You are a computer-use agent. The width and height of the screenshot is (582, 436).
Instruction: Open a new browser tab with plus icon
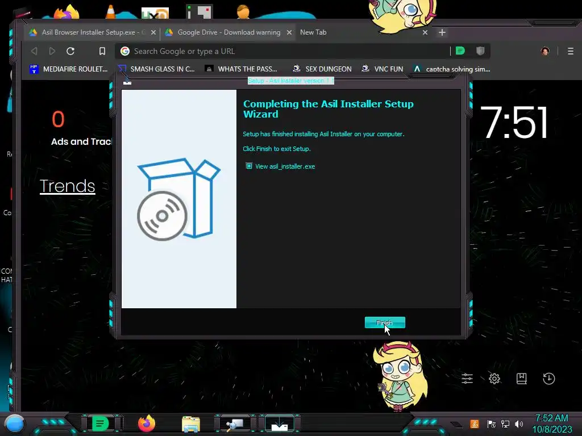click(442, 32)
